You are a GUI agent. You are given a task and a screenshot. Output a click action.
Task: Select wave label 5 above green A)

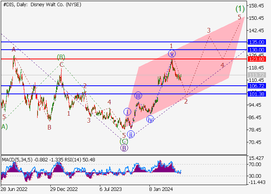(4, 117)
